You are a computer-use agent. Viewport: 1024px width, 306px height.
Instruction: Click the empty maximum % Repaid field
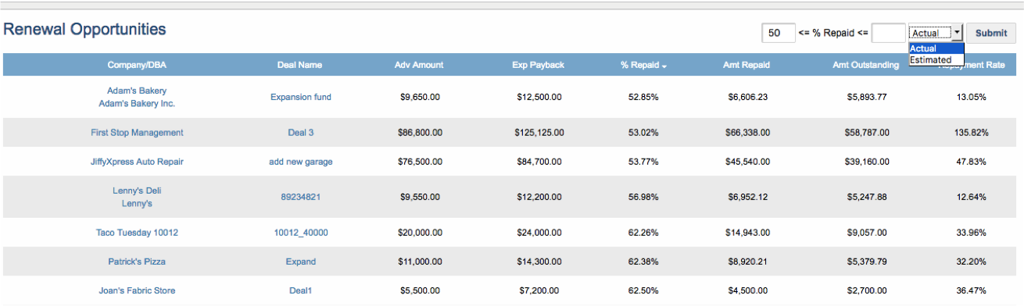pos(889,33)
